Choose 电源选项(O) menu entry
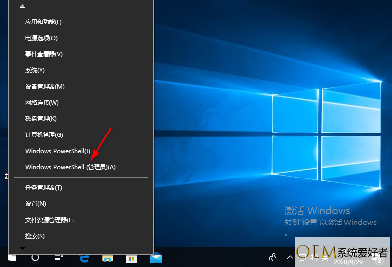 point(42,38)
